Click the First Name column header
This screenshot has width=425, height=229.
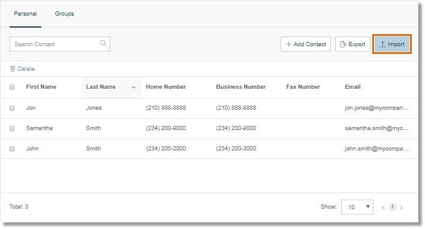point(41,87)
